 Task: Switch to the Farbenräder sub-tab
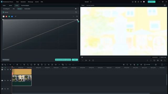(27, 9)
